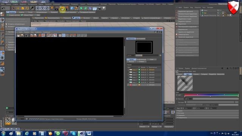Click the Navigator zoom slider
Image resolution: width=242 pixels, height=136 pixels.
coord(147,56)
